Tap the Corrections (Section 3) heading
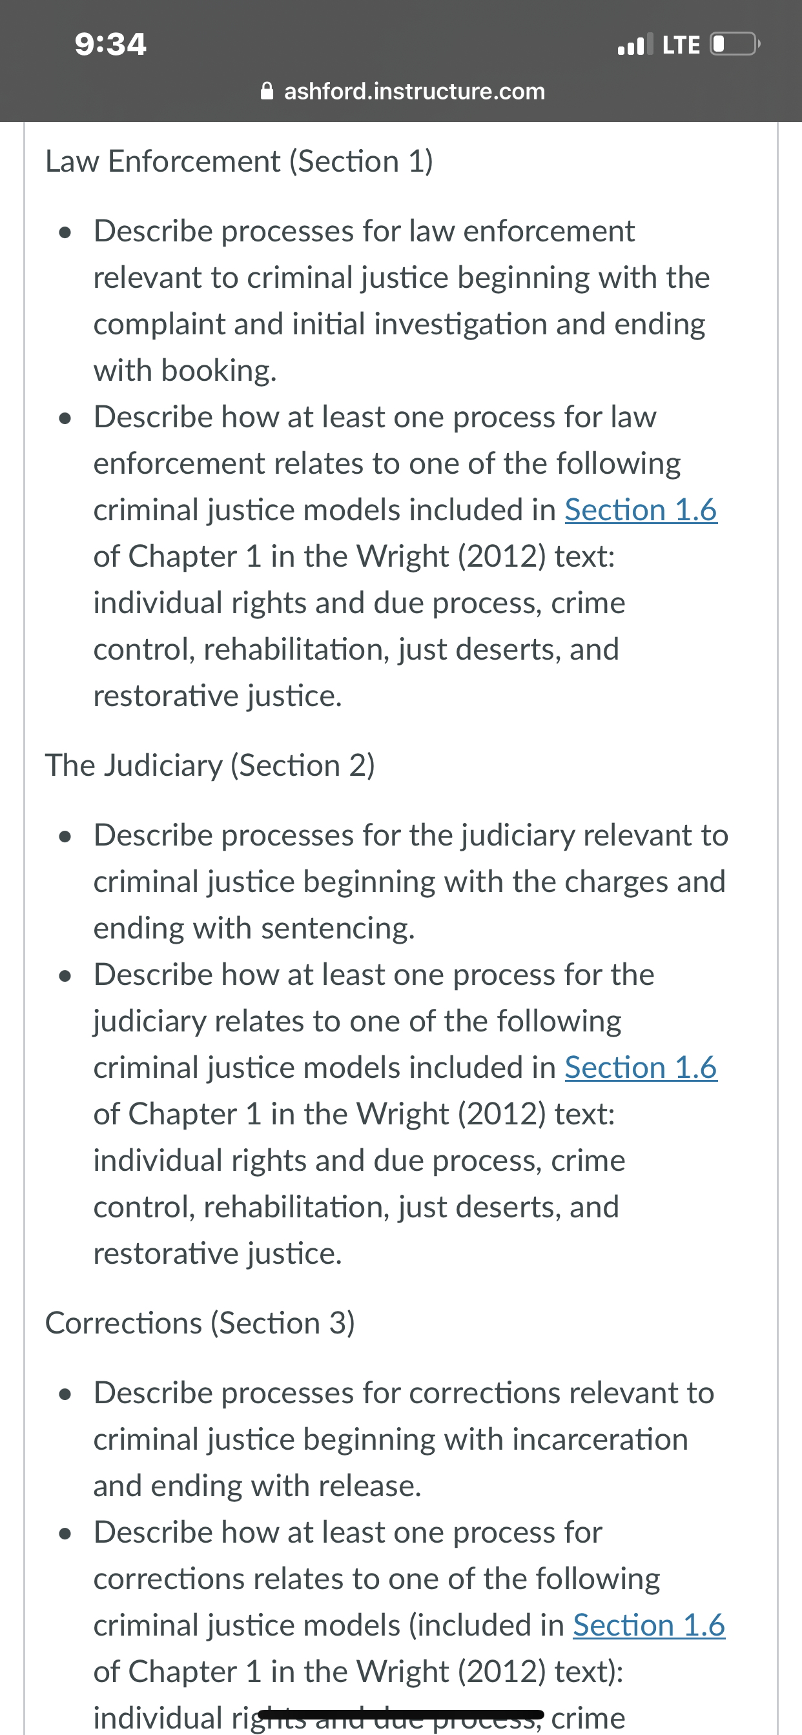This screenshot has height=1735, width=802. 200,1323
